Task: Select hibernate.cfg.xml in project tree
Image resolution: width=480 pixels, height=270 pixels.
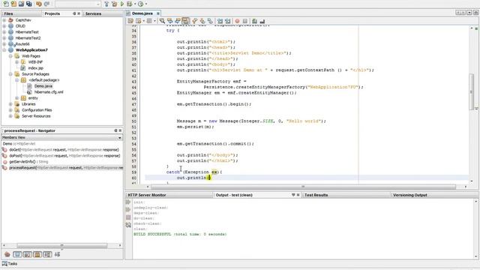Action: pyautogui.click(x=49, y=91)
